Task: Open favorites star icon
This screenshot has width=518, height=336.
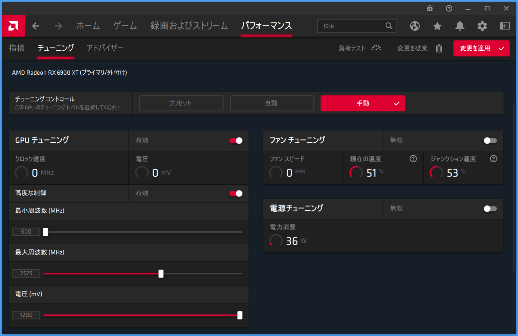Action: [437, 26]
